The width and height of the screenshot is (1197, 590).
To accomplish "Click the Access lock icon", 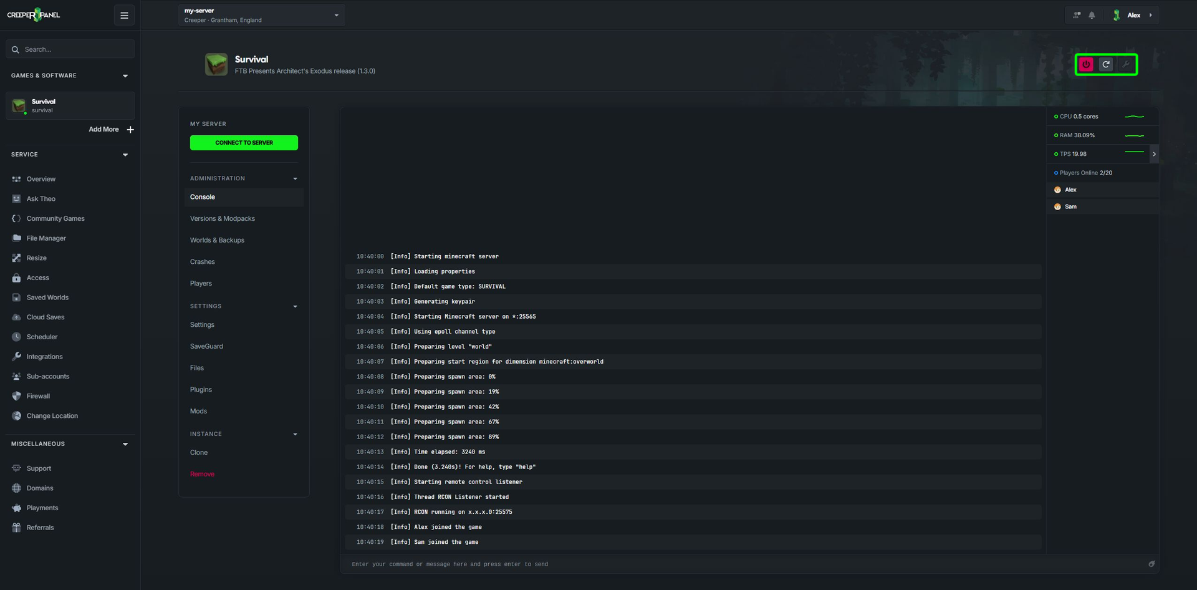I will coord(17,278).
